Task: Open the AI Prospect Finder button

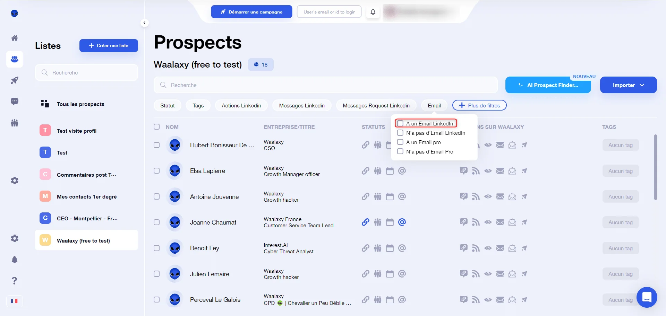Action: pyautogui.click(x=548, y=85)
